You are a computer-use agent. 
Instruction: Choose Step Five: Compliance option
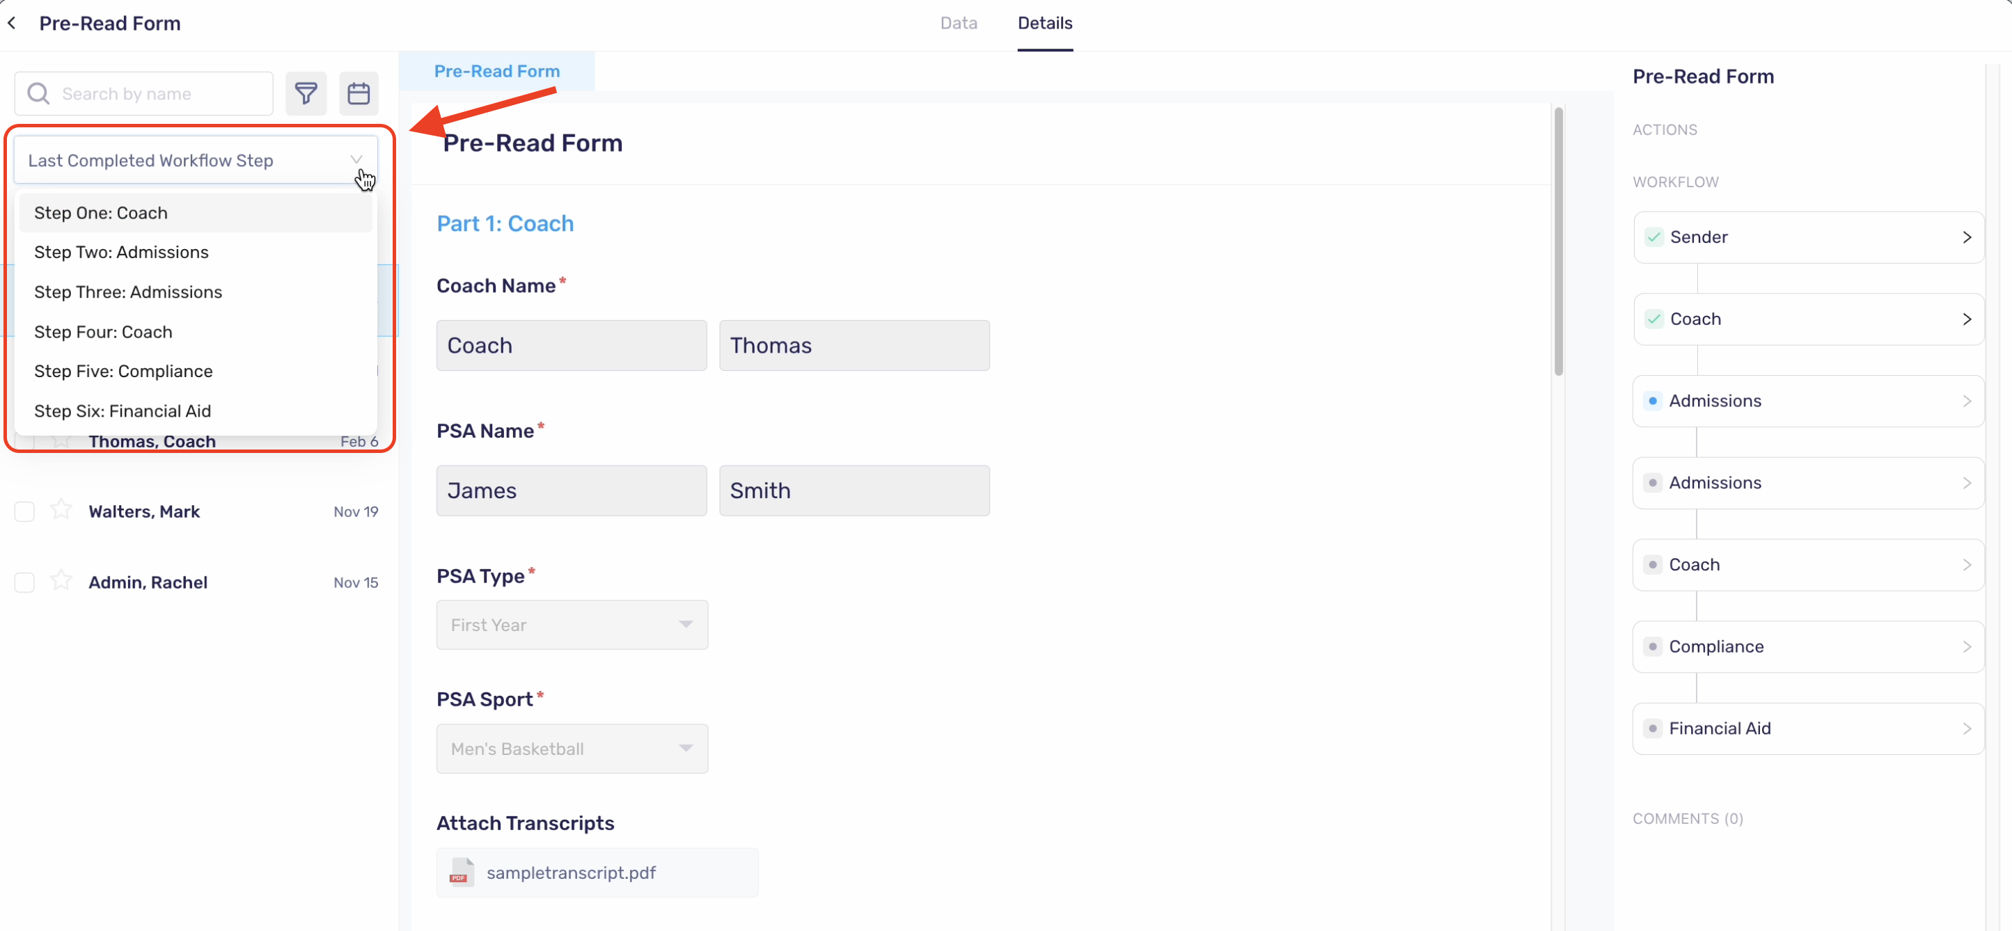[x=195, y=371]
